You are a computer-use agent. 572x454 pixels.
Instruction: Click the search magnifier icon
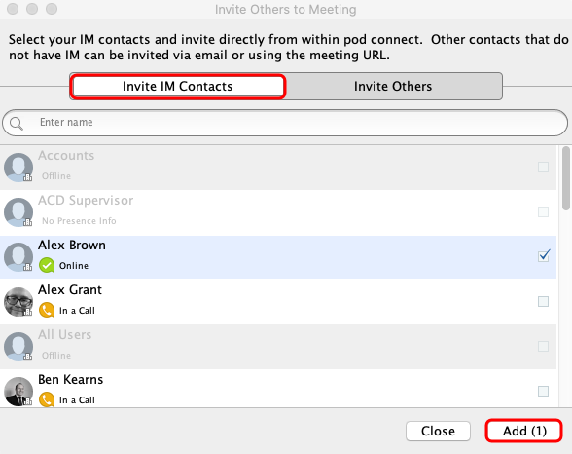17,123
